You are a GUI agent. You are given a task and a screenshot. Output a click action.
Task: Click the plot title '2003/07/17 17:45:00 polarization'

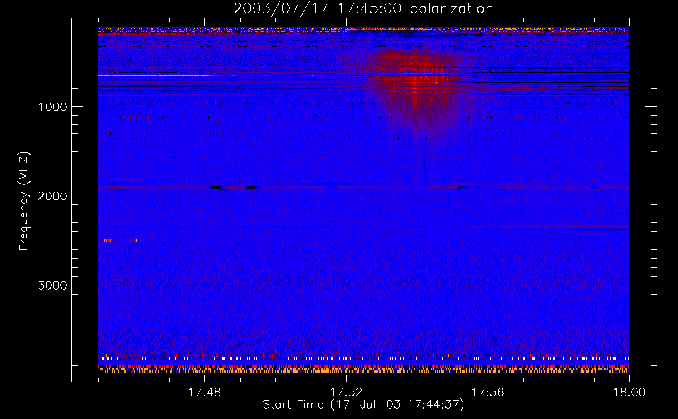coord(363,8)
